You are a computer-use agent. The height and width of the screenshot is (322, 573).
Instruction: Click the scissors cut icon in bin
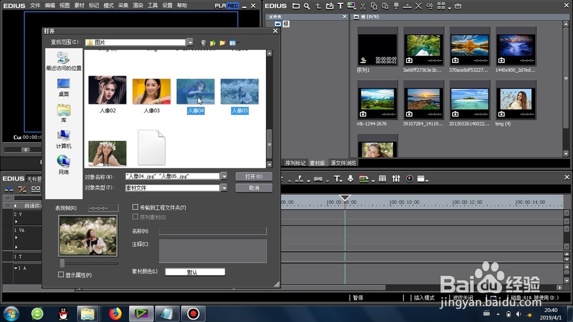tap(363, 6)
